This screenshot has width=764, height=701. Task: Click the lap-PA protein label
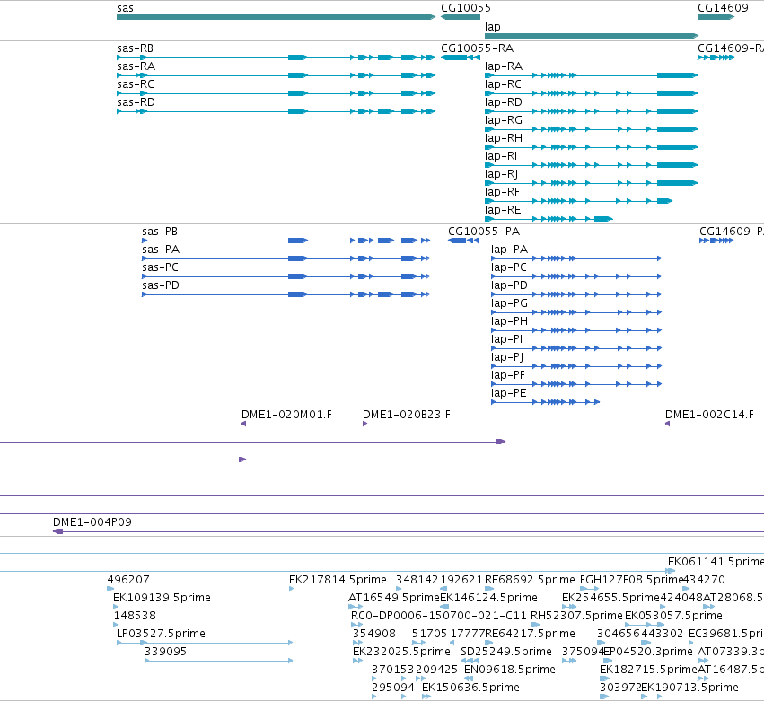[x=509, y=250]
